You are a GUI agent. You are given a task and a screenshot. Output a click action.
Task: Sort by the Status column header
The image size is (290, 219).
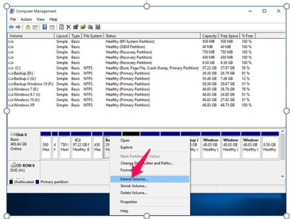coord(152,36)
